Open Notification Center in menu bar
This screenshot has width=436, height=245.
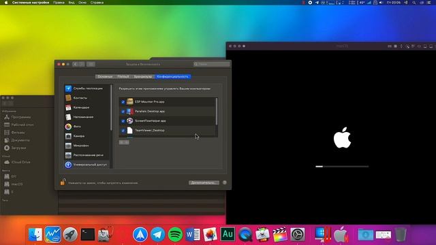[429, 3]
